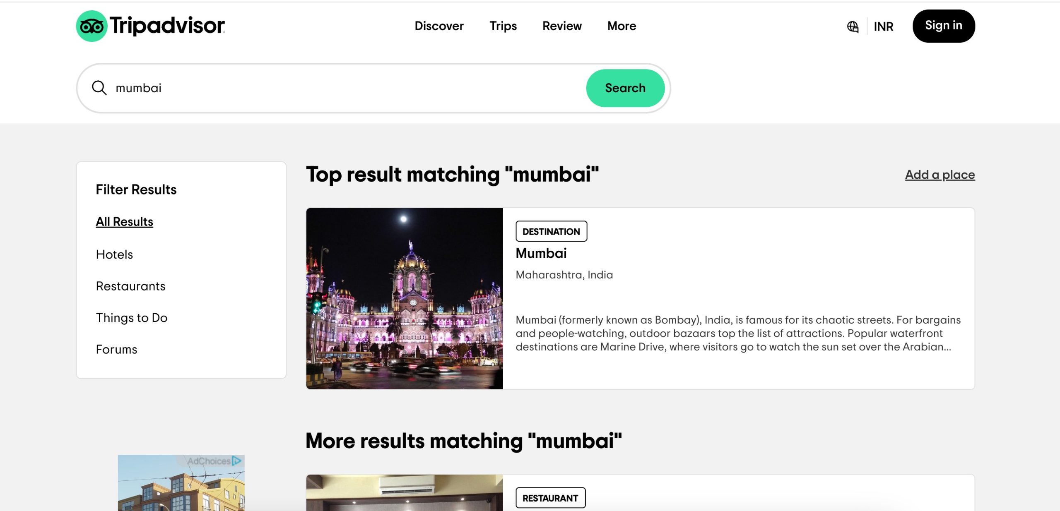Click the Review navigation menu item
This screenshot has width=1060, height=511.
coord(562,26)
